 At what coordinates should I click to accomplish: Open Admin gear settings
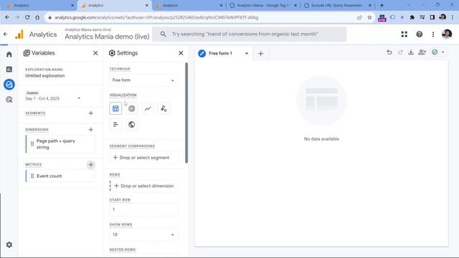click(x=9, y=244)
